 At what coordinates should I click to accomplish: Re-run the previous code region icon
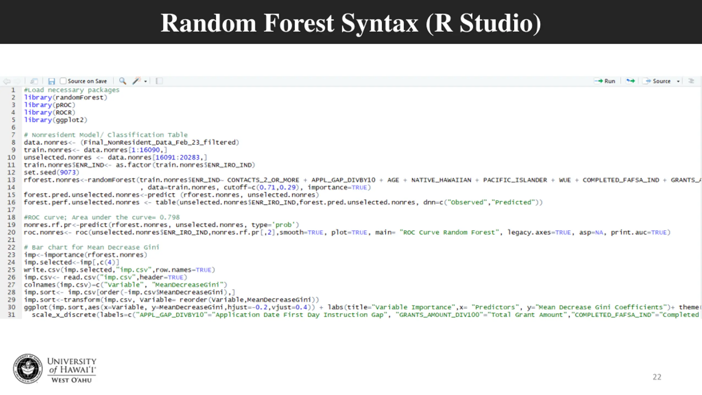click(x=630, y=81)
